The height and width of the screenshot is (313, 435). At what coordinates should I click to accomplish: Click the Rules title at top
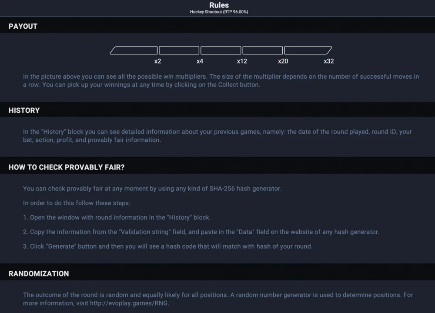tap(219, 5)
